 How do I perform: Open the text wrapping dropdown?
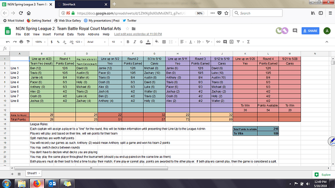[x=200, y=42]
